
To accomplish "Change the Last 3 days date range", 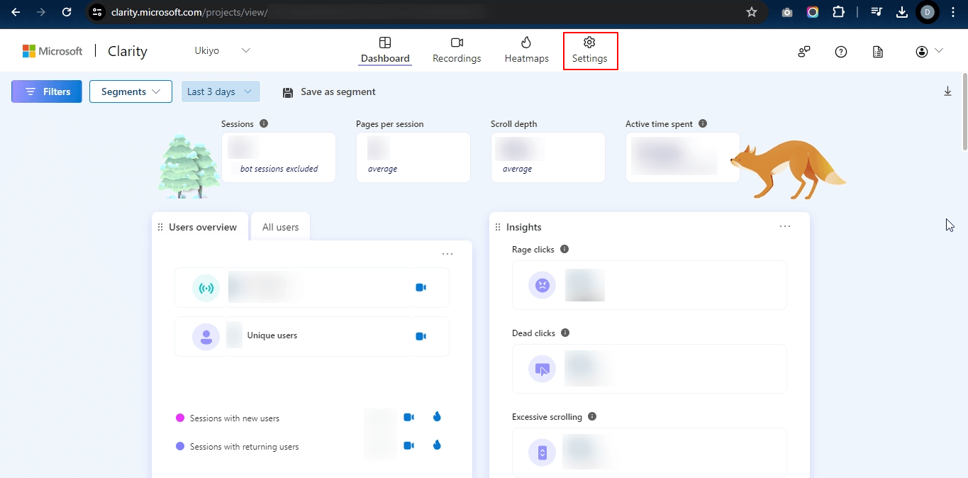I will pyautogui.click(x=221, y=91).
